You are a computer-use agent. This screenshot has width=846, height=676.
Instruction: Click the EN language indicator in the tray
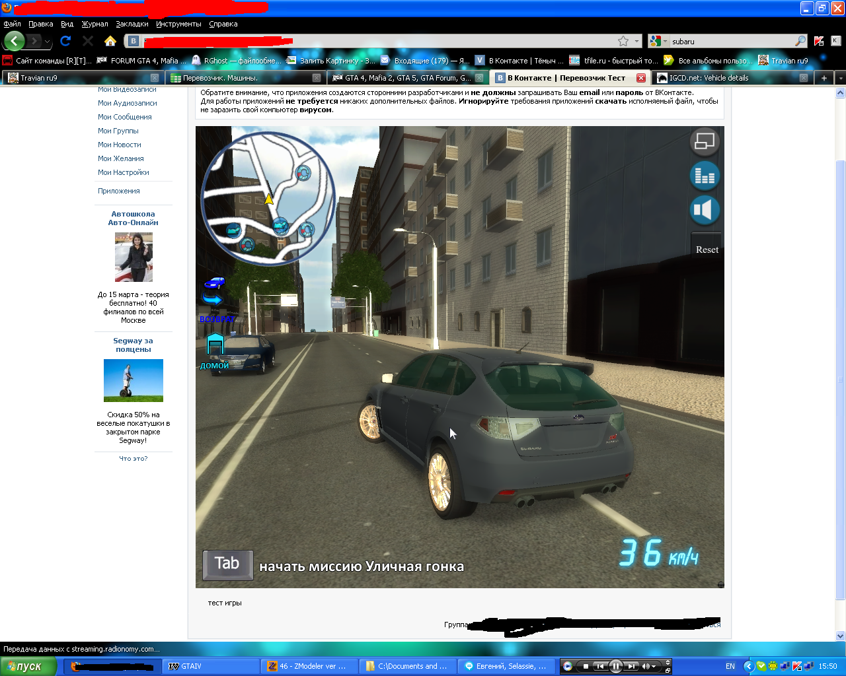click(x=730, y=666)
